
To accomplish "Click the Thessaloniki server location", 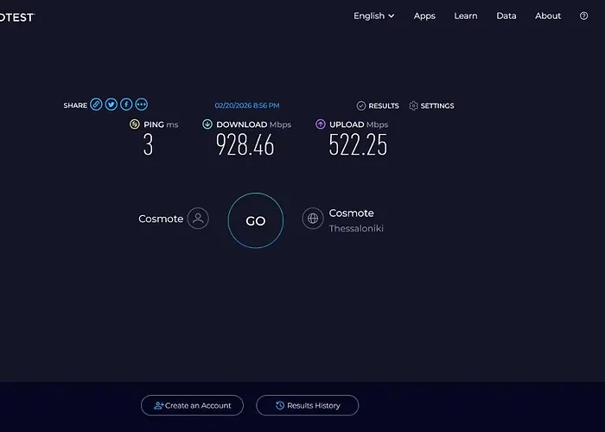I will coord(356,228).
